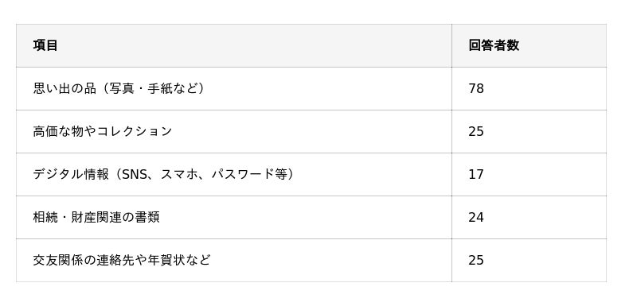Click the value 17 cell
637x306 pixels.
coord(529,174)
